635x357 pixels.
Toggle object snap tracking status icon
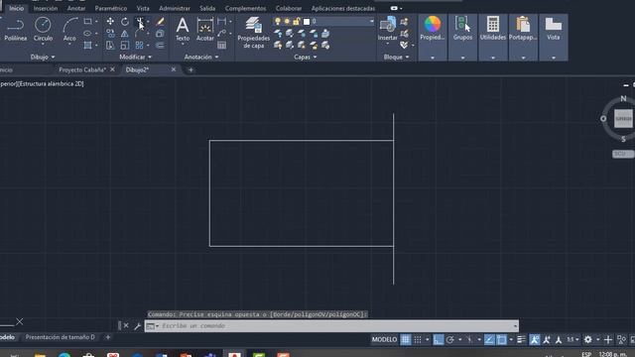click(x=489, y=339)
